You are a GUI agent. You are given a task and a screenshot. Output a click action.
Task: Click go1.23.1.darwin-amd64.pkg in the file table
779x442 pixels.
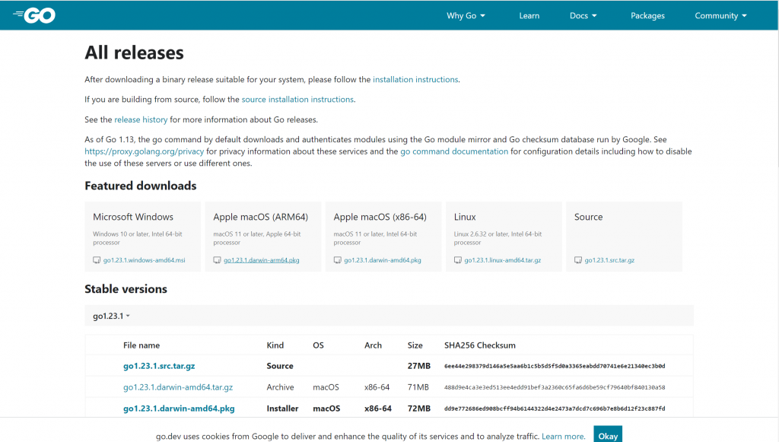point(179,409)
